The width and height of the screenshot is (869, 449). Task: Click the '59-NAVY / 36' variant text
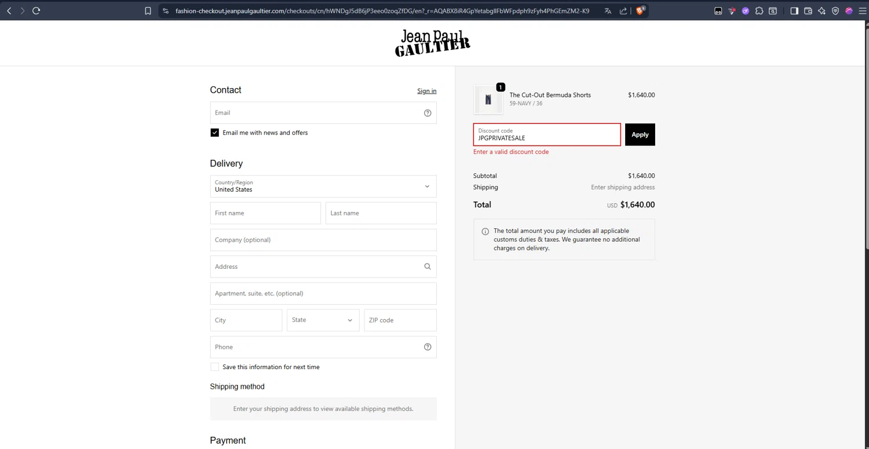click(x=526, y=104)
